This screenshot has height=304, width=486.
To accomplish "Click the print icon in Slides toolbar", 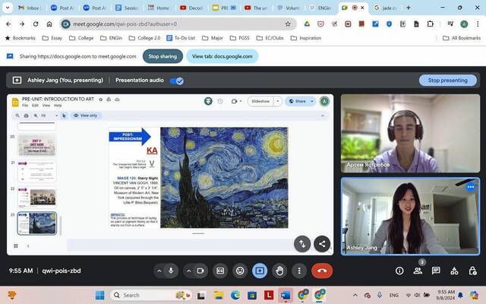I will point(27,116).
